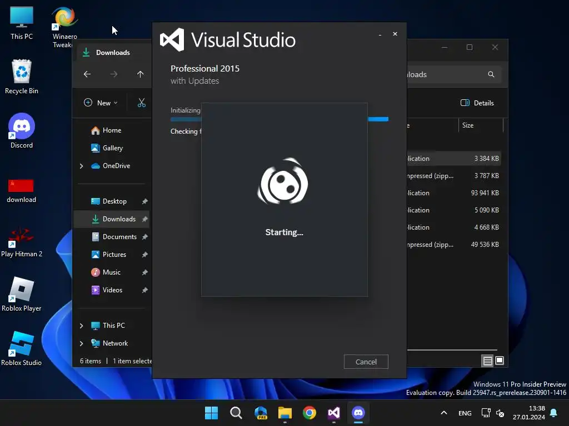Open Music quick access folder
Viewport: 569px width, 426px height.
click(x=111, y=272)
